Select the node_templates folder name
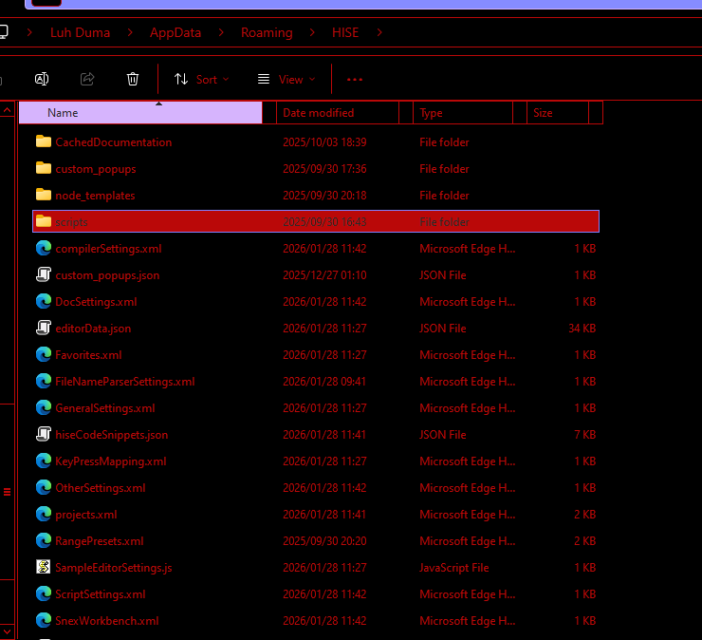 click(x=96, y=196)
